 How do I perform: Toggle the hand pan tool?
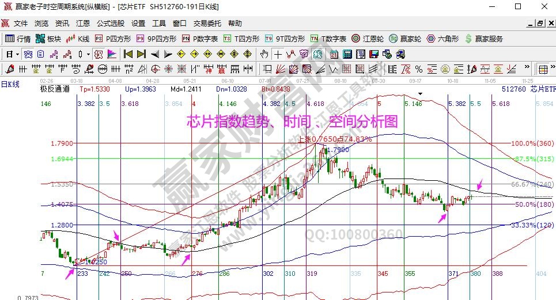point(264,54)
